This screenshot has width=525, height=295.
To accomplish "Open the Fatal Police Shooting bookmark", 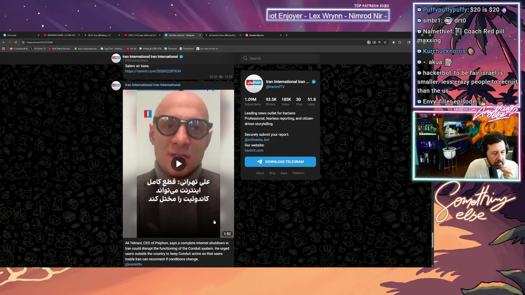I will 60,48.
